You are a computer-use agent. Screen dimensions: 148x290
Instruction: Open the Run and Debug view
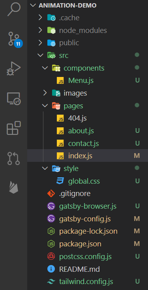(x=14, y=68)
